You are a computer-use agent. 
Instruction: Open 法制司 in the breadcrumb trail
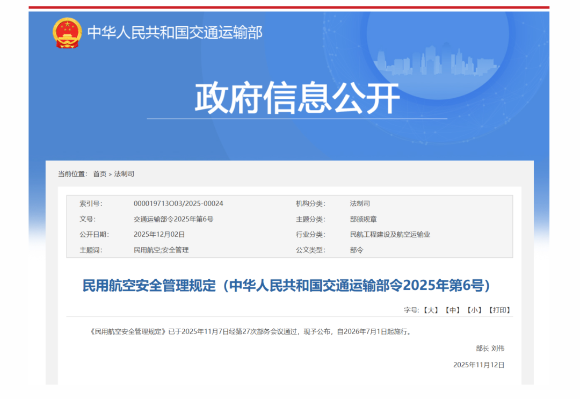click(x=124, y=174)
